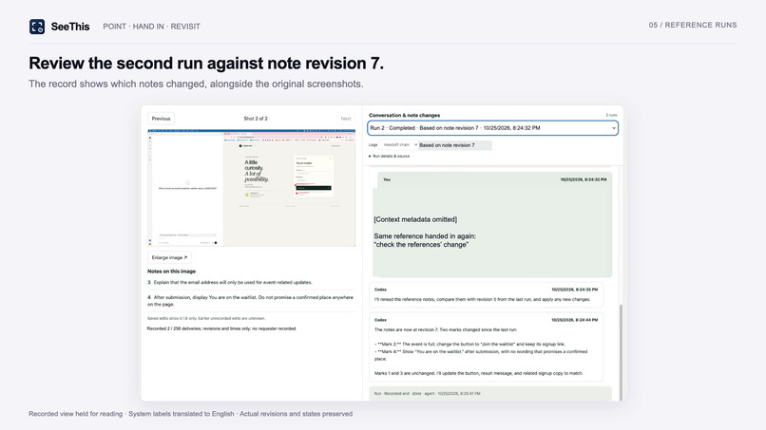Select note 3 about email address usage
Screen dimensions: 766x430
click(x=251, y=282)
